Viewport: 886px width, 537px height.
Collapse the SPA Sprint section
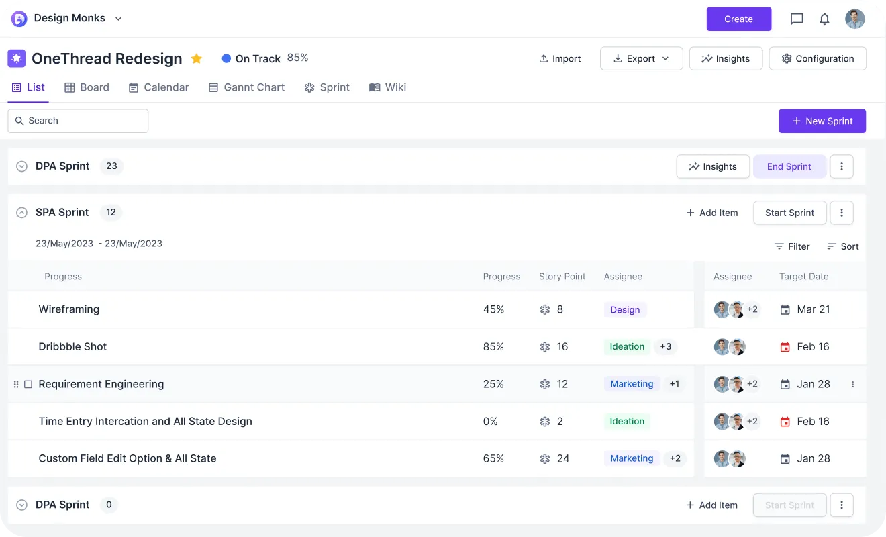21,213
